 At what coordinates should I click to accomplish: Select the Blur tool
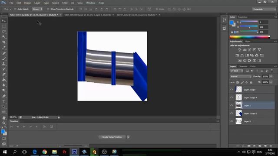pos(4,85)
